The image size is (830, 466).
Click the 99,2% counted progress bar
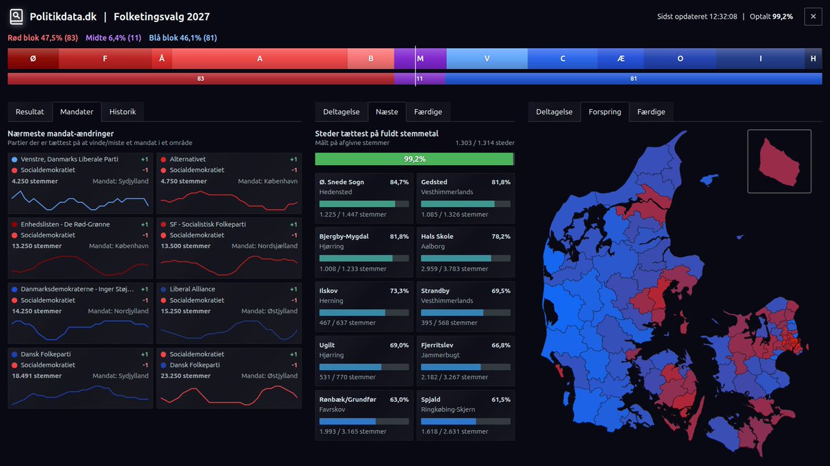pos(414,159)
